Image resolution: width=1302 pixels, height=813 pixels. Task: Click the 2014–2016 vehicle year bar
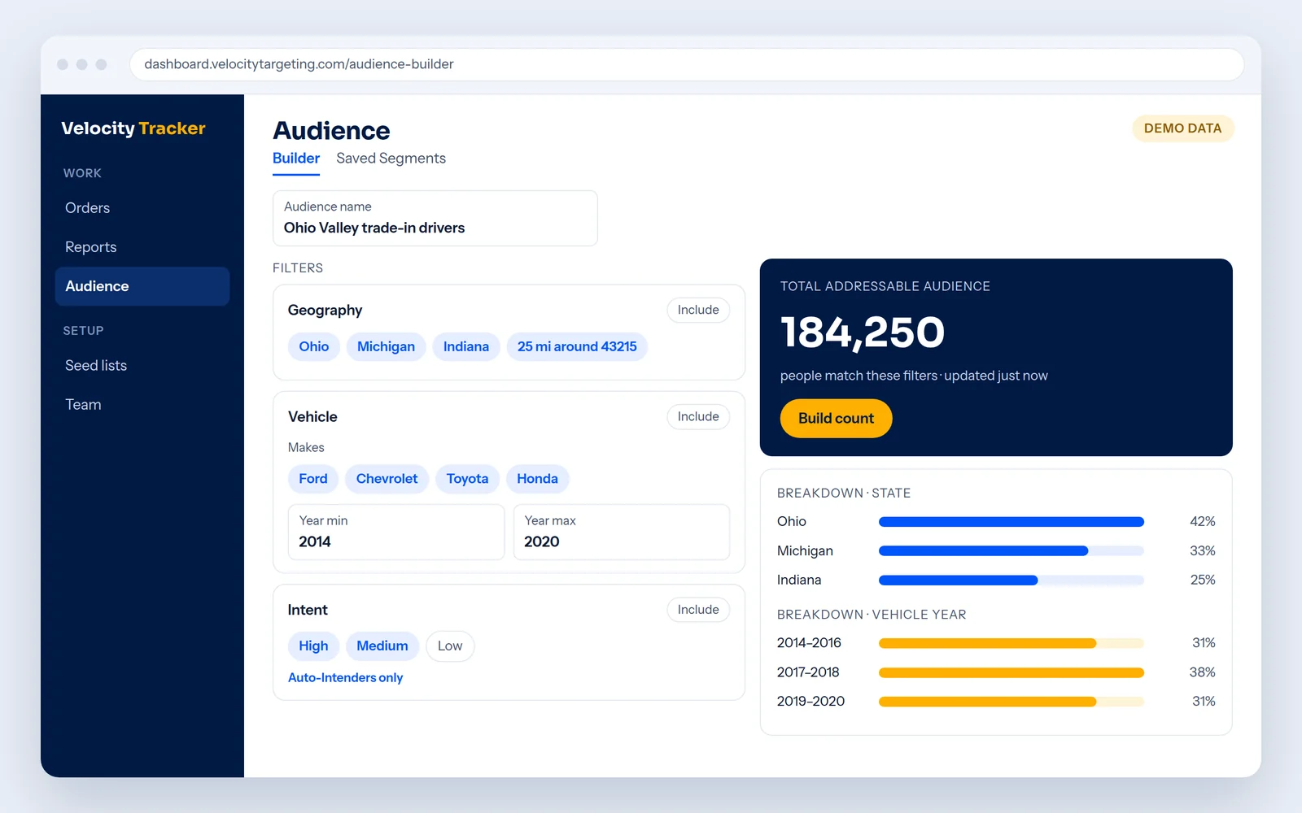[x=1011, y=643]
